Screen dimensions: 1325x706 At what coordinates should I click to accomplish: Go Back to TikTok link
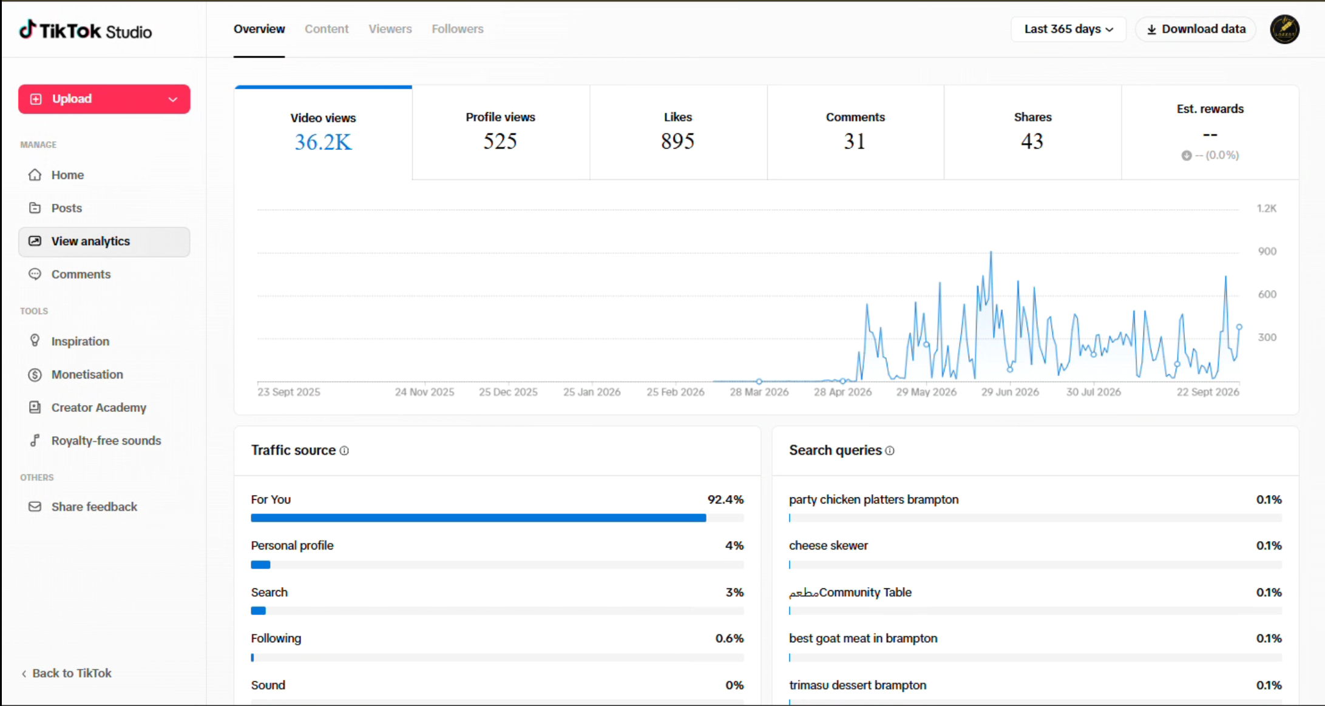[67, 673]
